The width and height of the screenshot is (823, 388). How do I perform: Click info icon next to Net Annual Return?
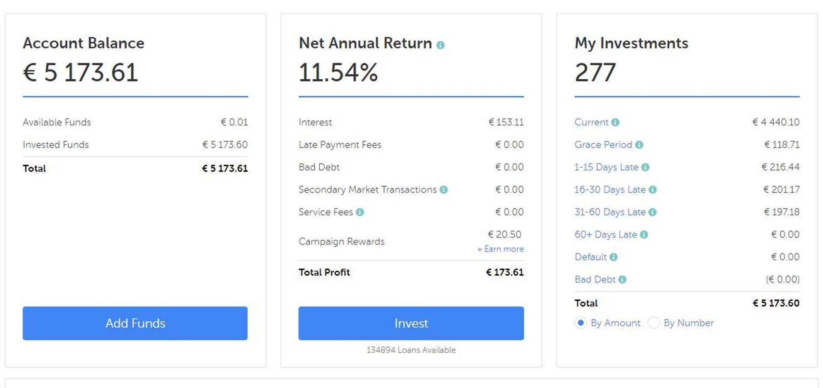point(440,45)
